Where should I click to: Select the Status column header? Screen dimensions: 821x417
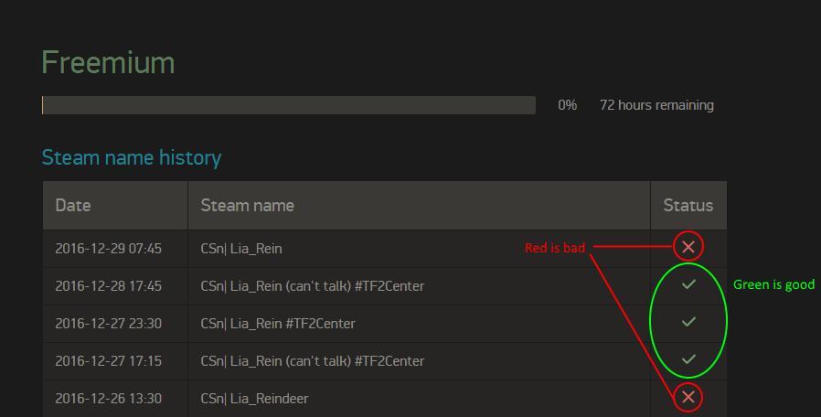coord(688,206)
